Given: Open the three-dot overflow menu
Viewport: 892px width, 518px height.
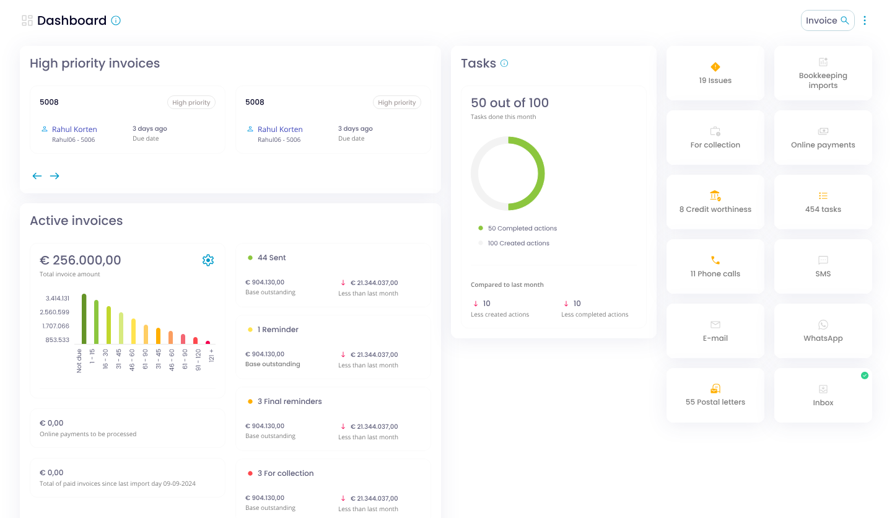Looking at the screenshot, I should tap(865, 20).
